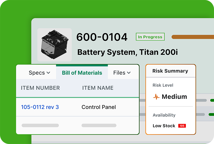This screenshot has width=214, height=144.
Task: Sort by ITEM NUMBER column header
Action: (x=40, y=88)
